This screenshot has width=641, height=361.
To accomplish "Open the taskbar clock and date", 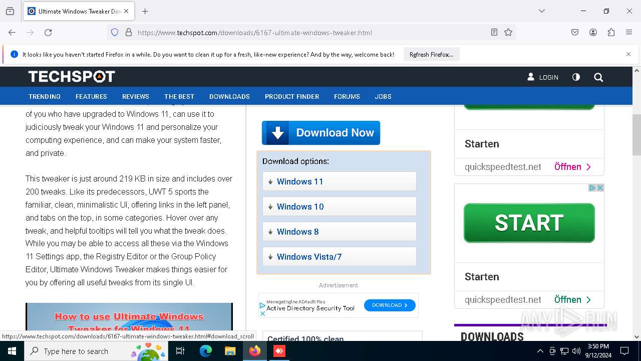I will [x=598, y=351].
